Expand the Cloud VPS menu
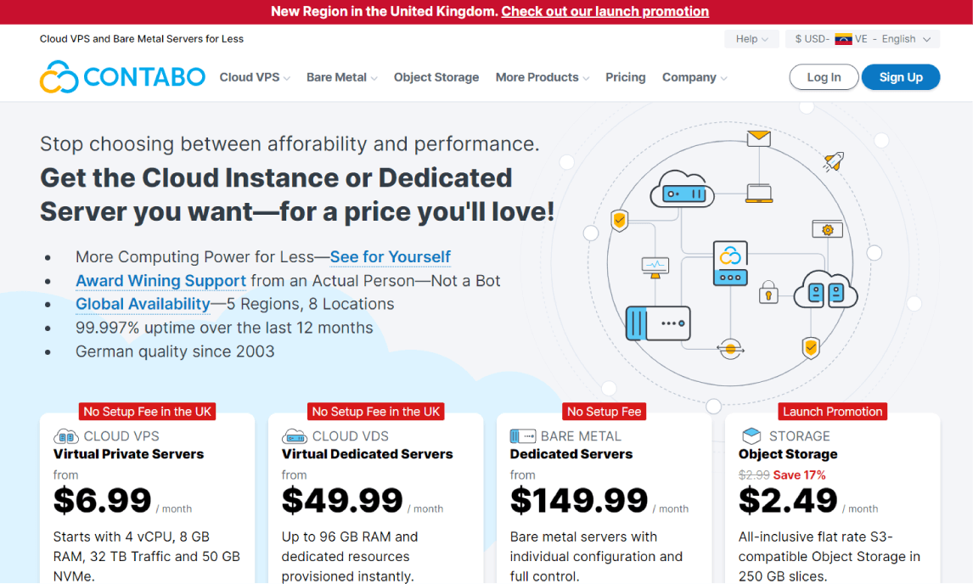The width and height of the screenshot is (973, 584). pos(255,77)
